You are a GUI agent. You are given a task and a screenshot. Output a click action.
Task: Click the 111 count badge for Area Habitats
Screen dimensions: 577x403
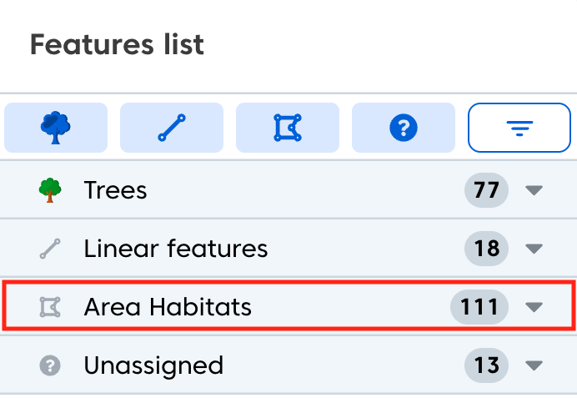click(479, 307)
